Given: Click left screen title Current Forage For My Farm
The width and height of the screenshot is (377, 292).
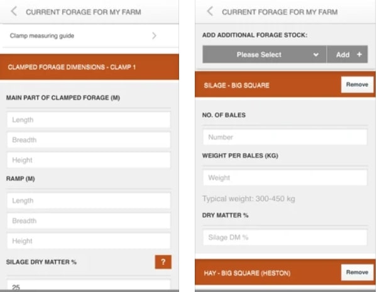Looking at the screenshot, I should click(84, 12).
